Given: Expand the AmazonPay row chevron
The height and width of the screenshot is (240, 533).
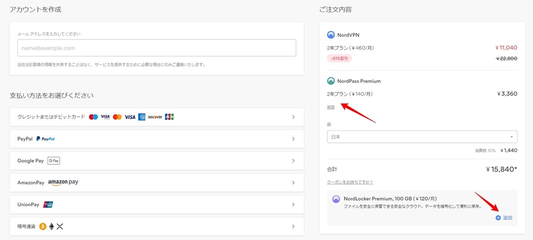Looking at the screenshot, I should pos(293,183).
